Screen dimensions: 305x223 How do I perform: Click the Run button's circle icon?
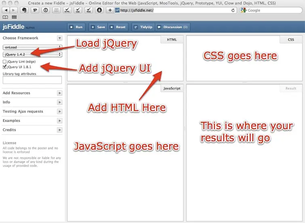click(72, 27)
